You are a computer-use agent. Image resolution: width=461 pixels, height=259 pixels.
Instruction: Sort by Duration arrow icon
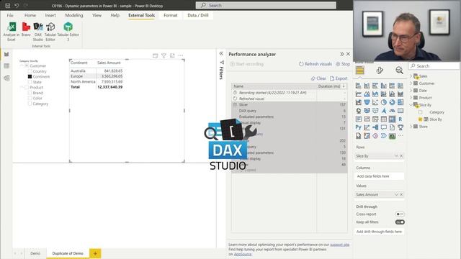click(344, 86)
